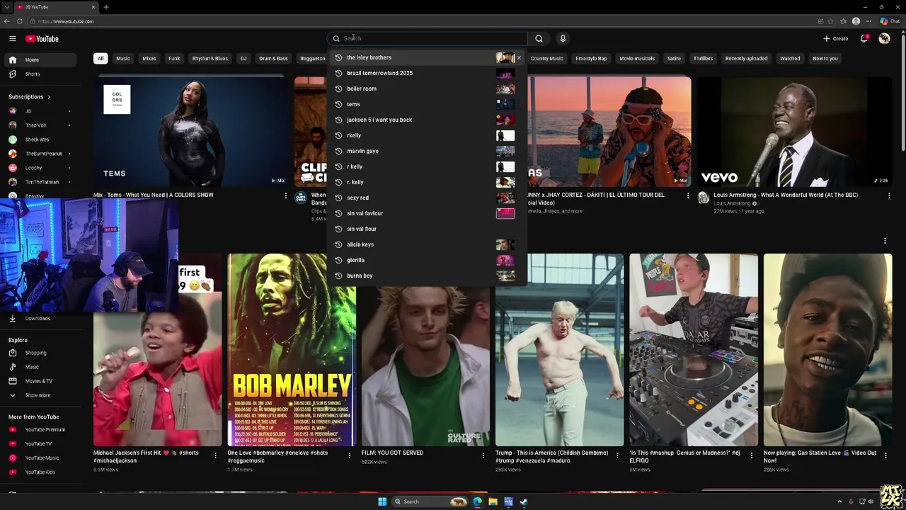This screenshot has height=510, width=906.
Task: Click the Windows taskbar Search box
Action: (x=430, y=501)
